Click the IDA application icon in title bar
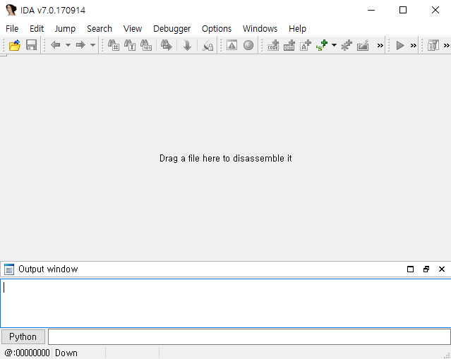The width and height of the screenshot is (451, 359). tap(11, 10)
